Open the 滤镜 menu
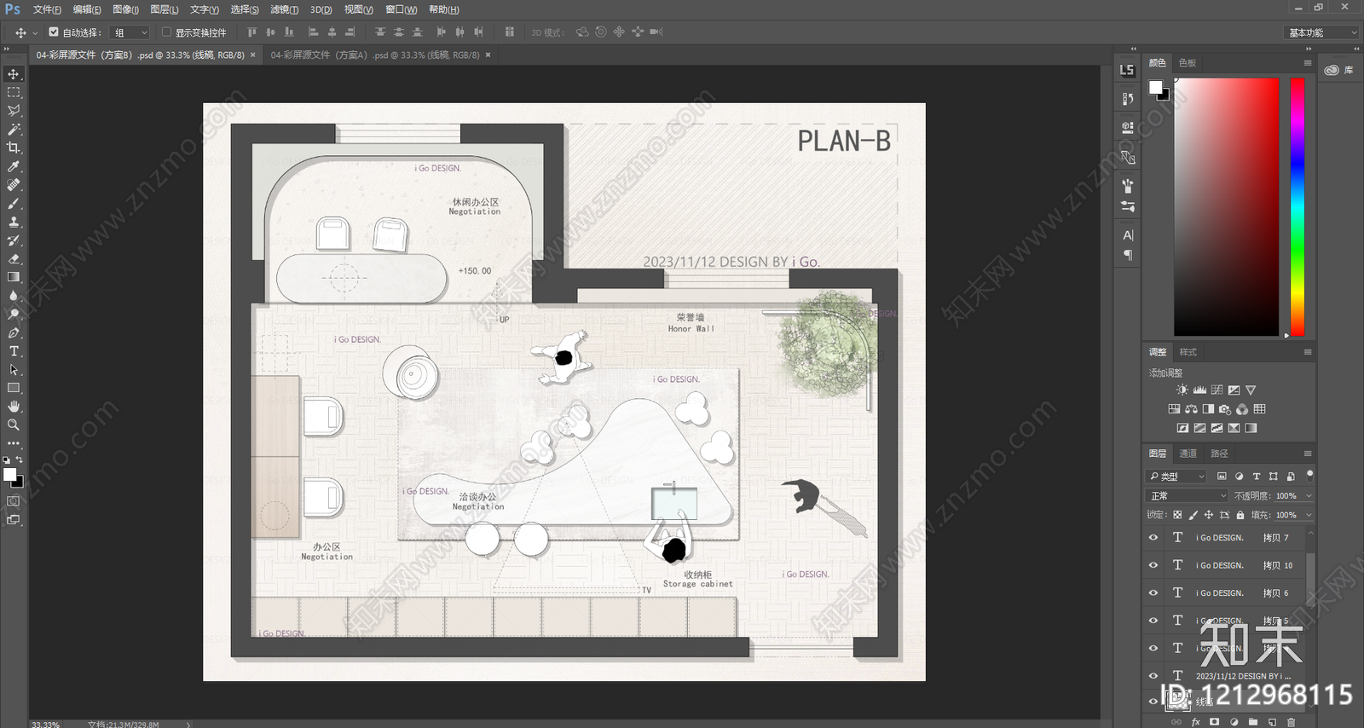Screen dimensions: 1364x728 (284, 9)
